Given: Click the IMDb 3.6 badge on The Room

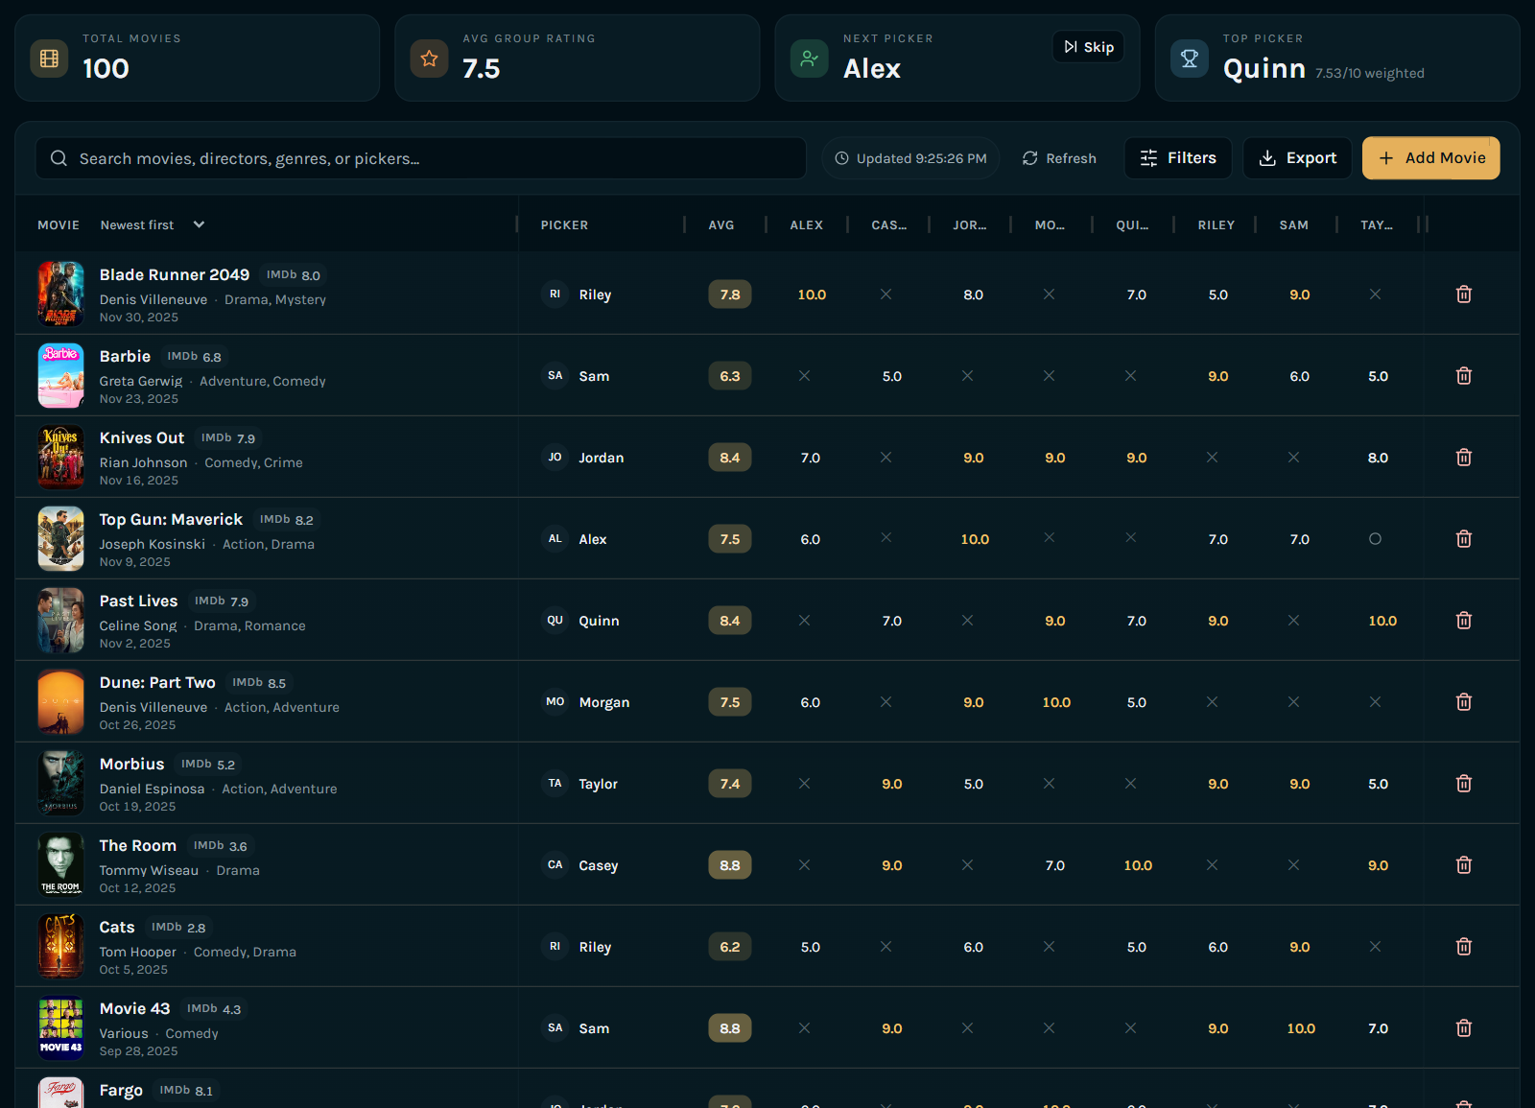Looking at the screenshot, I should (x=221, y=846).
